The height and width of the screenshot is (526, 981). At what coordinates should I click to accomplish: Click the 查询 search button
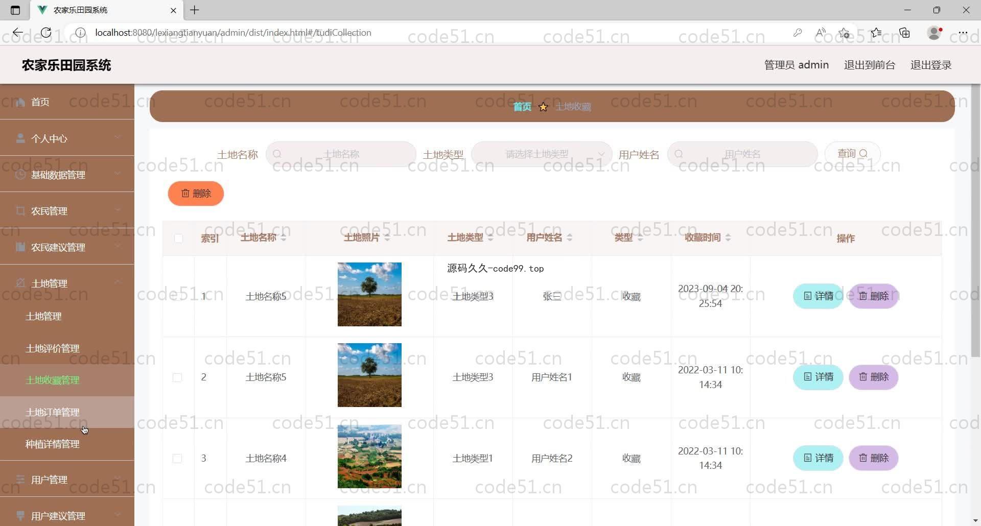[852, 154]
